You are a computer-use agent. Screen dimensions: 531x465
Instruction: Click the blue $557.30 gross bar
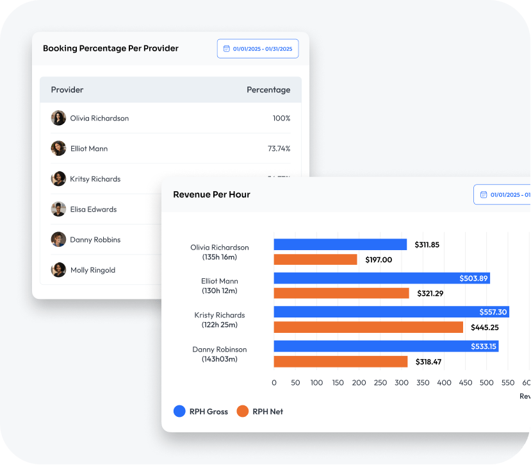pos(391,312)
